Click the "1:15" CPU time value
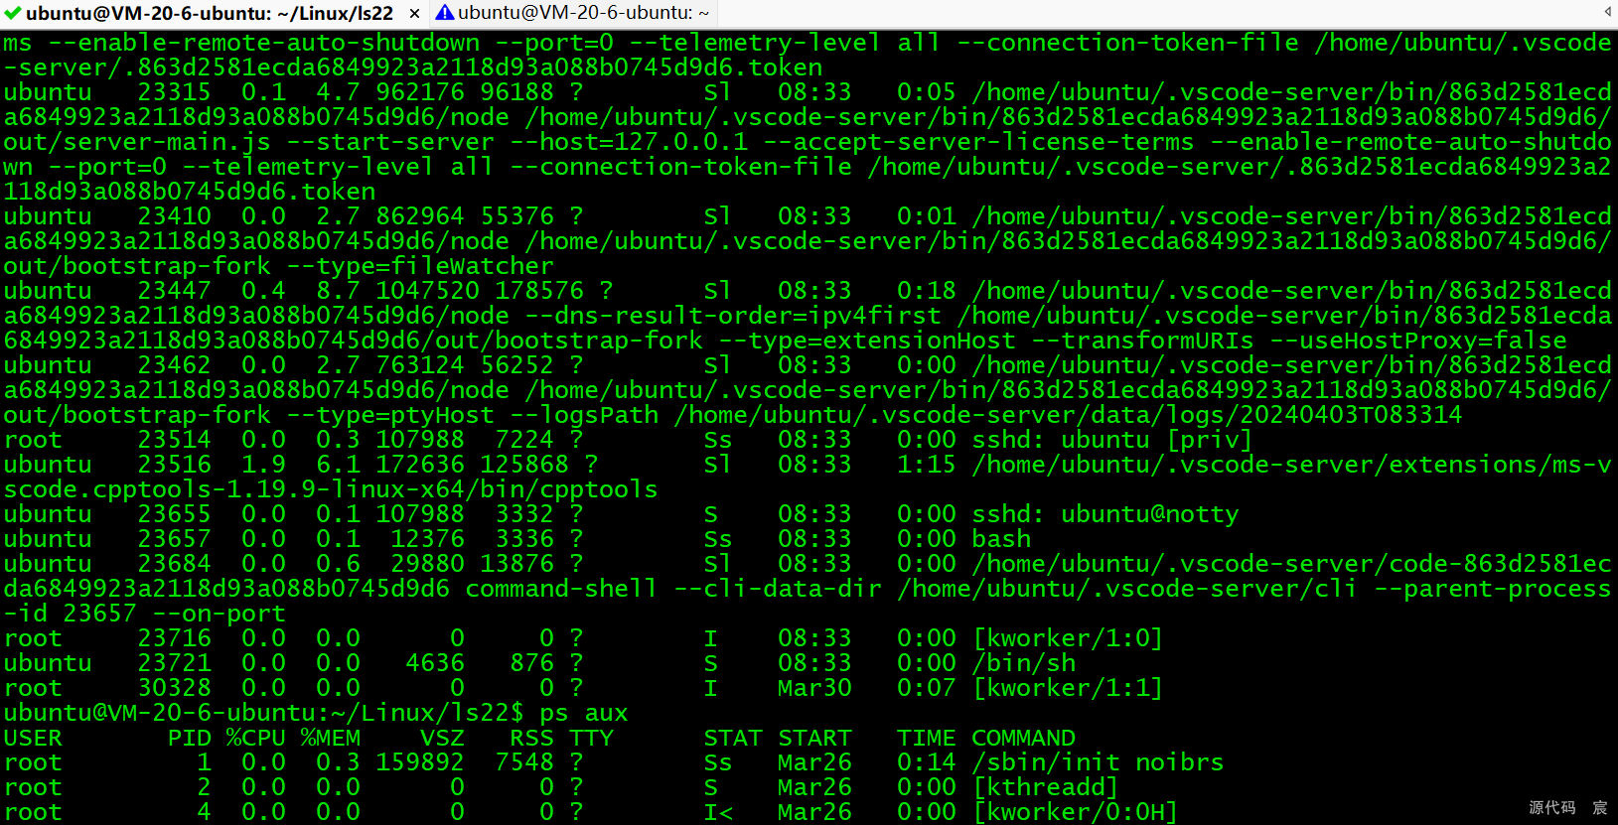This screenshot has height=825, width=1618. pyautogui.click(x=927, y=465)
